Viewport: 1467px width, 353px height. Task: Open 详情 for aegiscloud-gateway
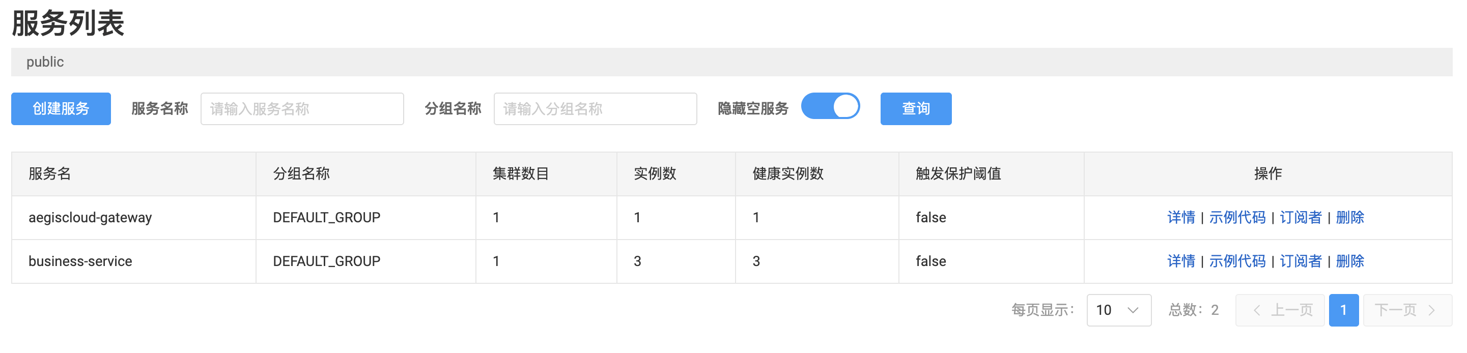tap(1180, 218)
